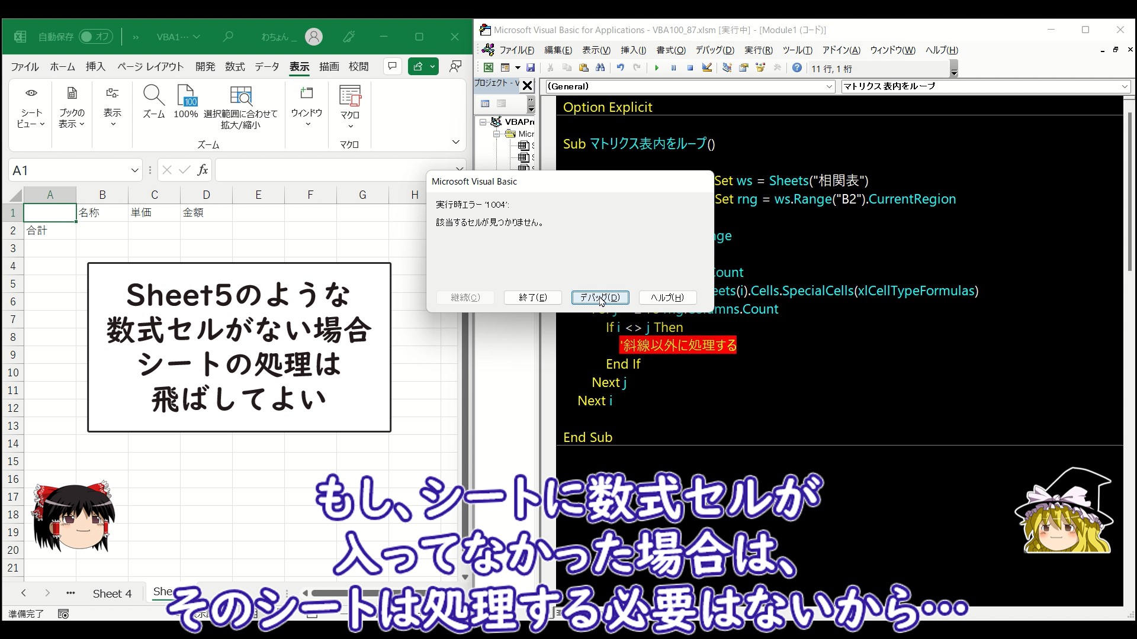
Task: Click the Reset stop icon in VBA toolbar
Action: coord(690,68)
